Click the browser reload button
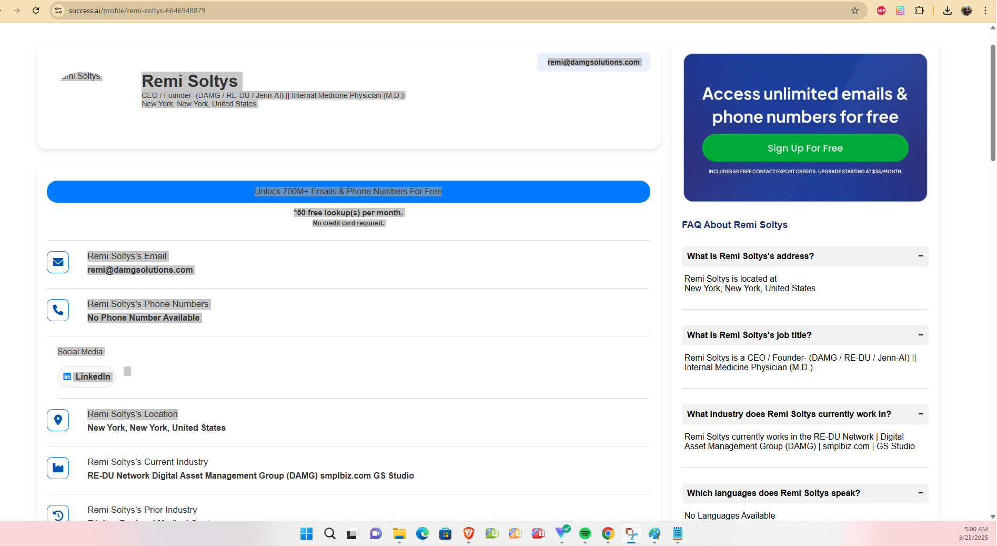This screenshot has height=546, width=997. pos(36,11)
